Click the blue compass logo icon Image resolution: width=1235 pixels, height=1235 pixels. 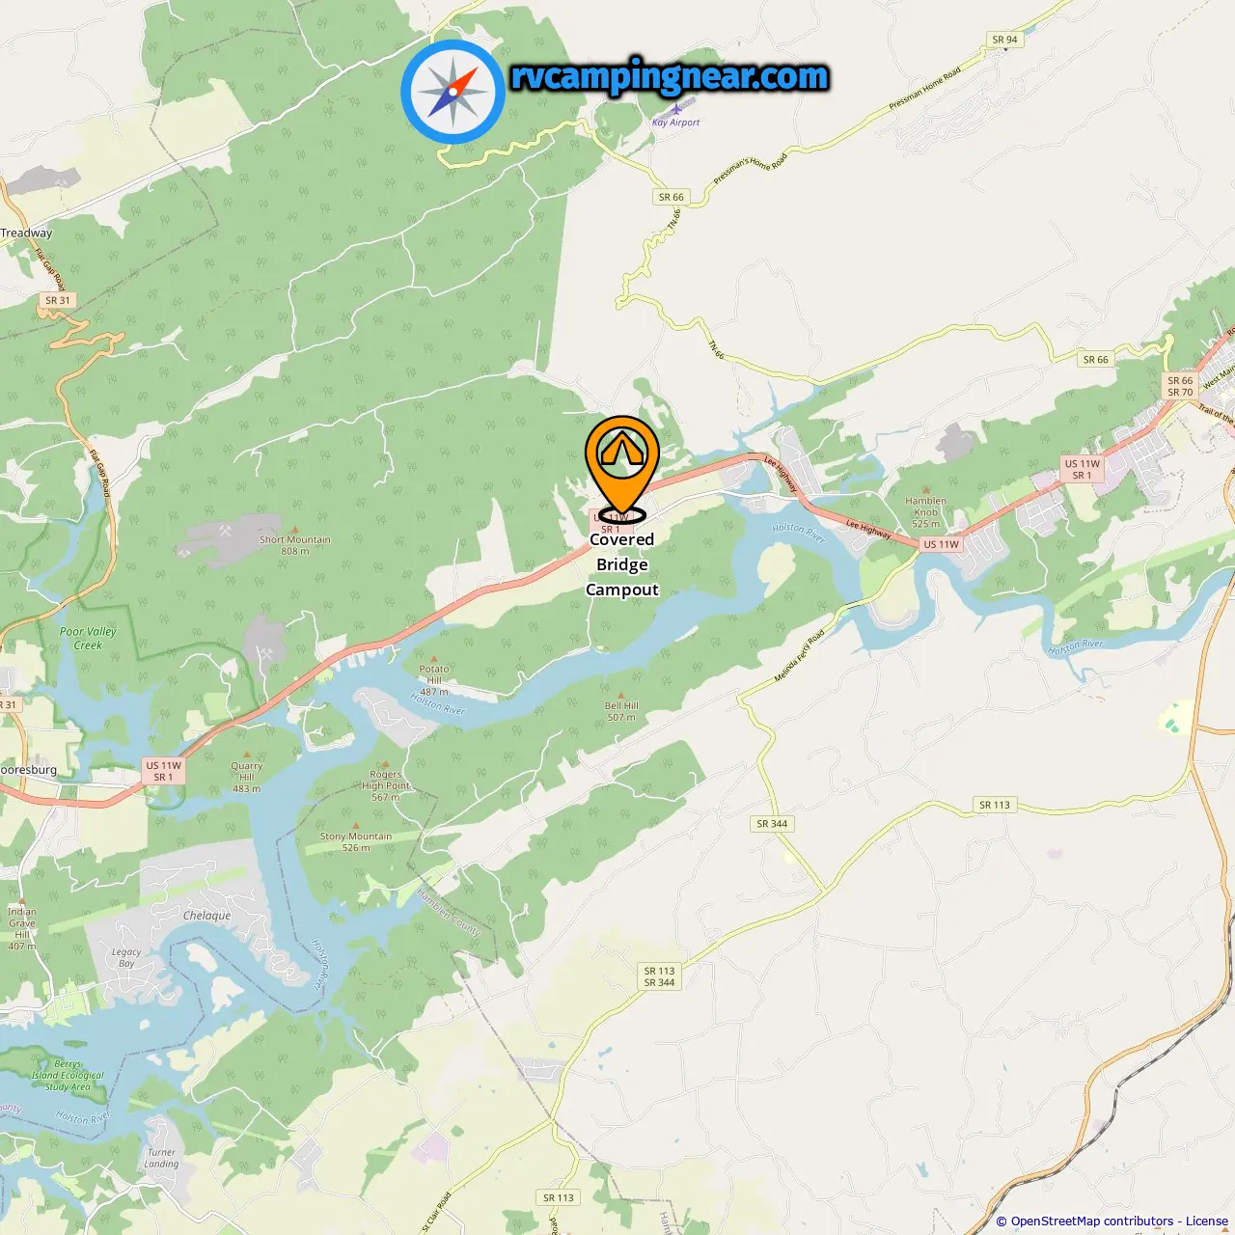453,93
